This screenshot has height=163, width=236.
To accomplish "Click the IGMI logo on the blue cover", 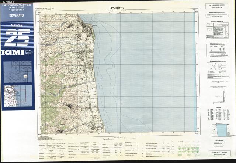I will pos(12,53).
